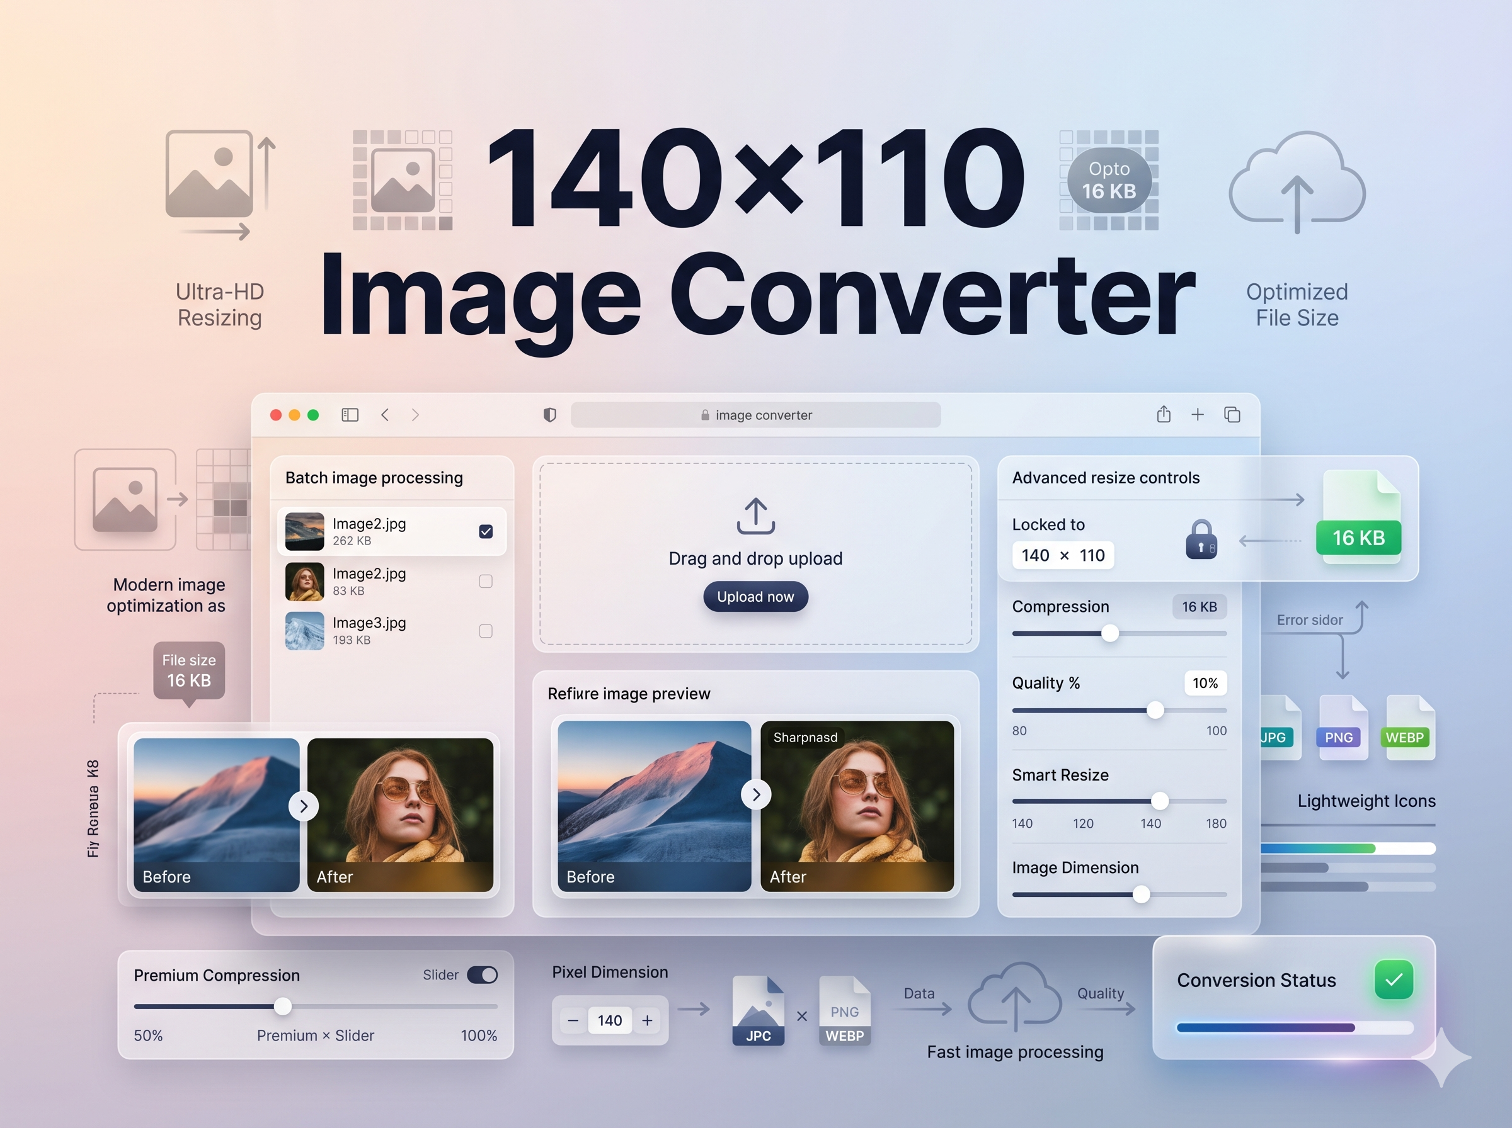
Task: Toggle the Premium Compression Slider switch
Action: coord(483,975)
